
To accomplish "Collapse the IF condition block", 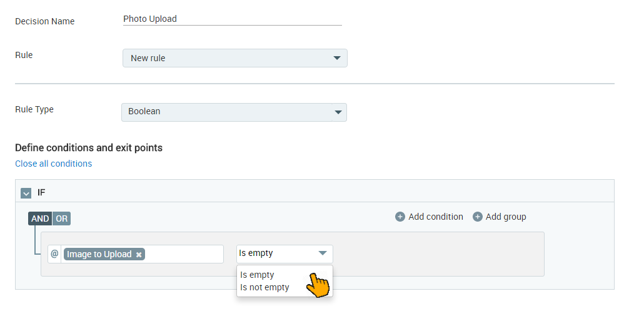I will pyautogui.click(x=26, y=194).
